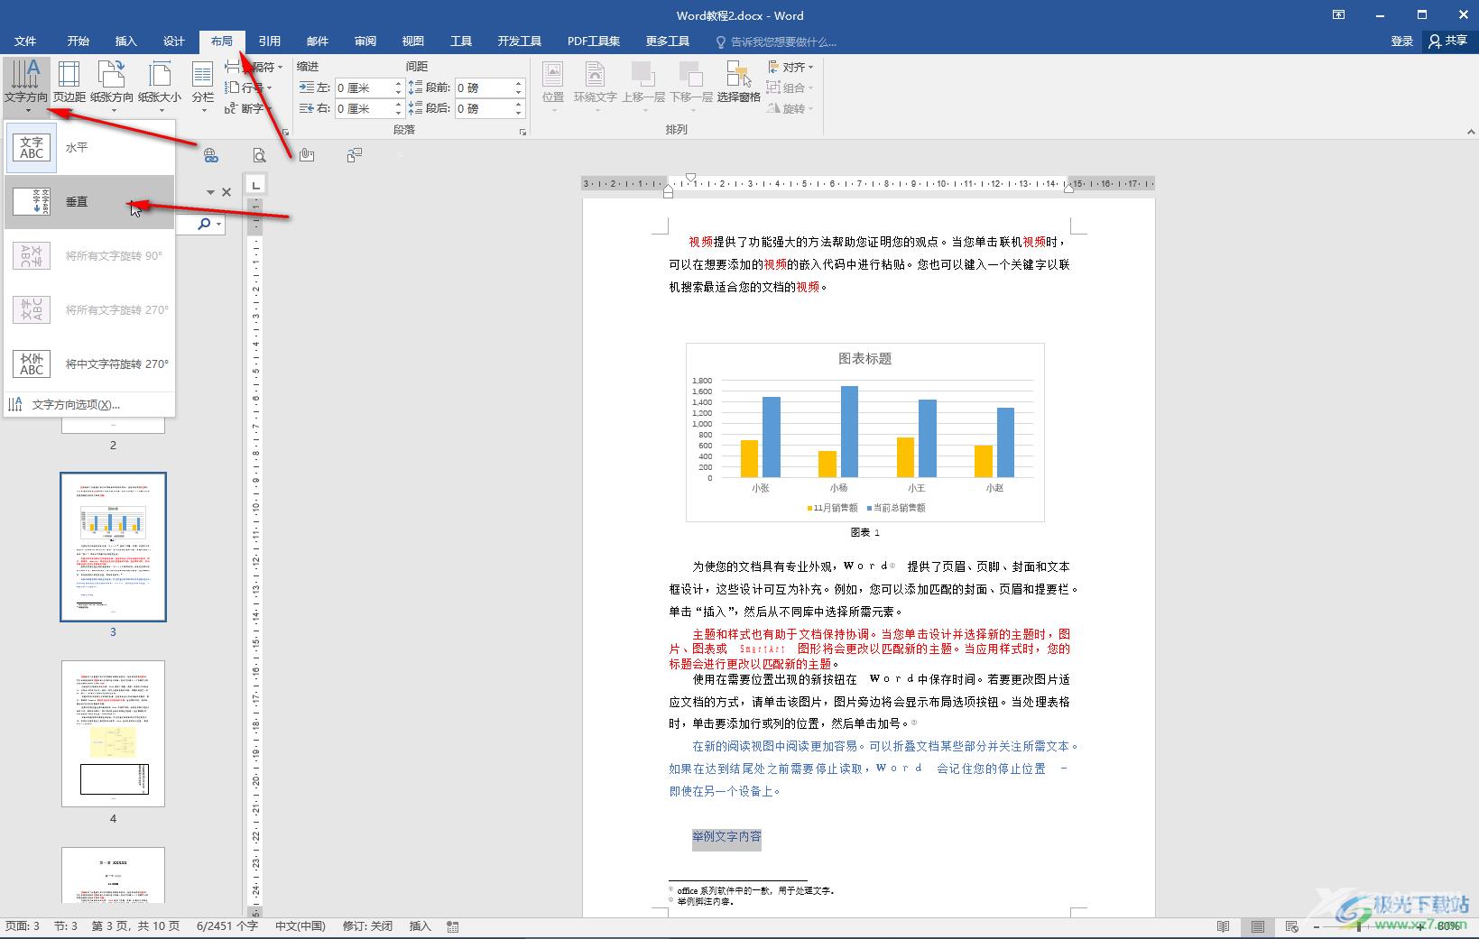1479x939 pixels.
Task: Switch to Print Layout view icon
Action: 1257,926
